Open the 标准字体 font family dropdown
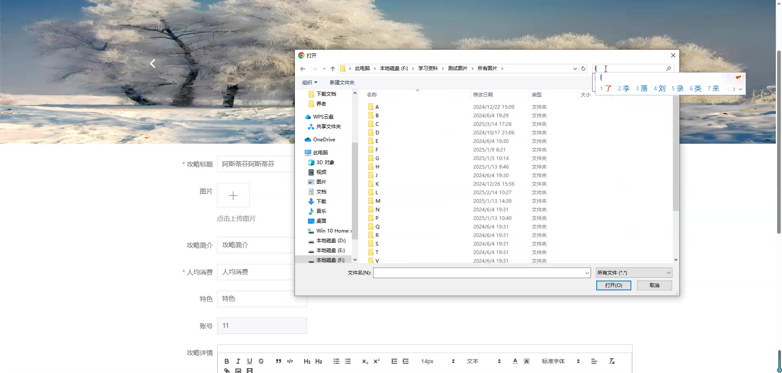This screenshot has width=782, height=373. pos(561,361)
